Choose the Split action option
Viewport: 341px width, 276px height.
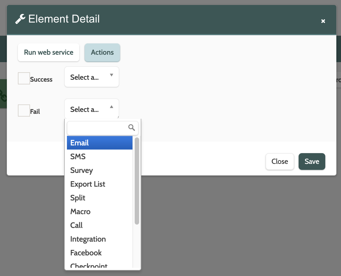tap(100, 198)
